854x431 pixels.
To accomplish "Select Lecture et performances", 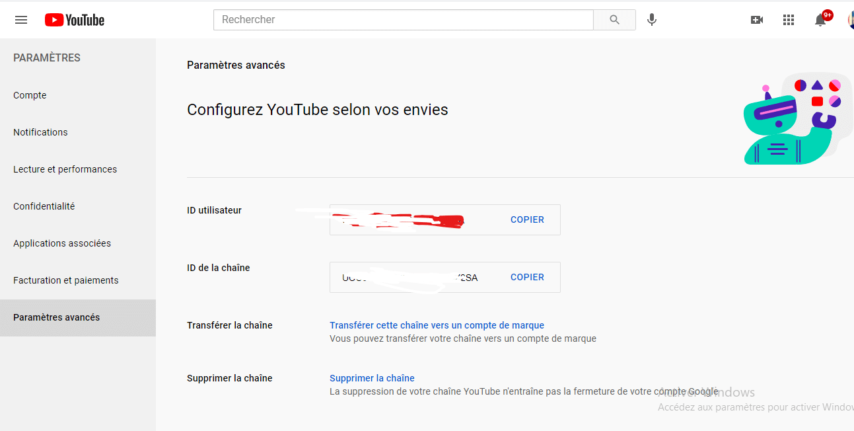I will (78, 169).
